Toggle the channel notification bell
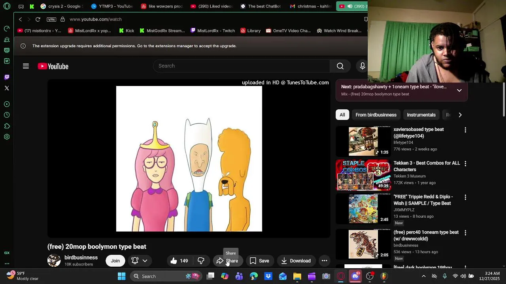This screenshot has height=284, width=506. (135, 261)
